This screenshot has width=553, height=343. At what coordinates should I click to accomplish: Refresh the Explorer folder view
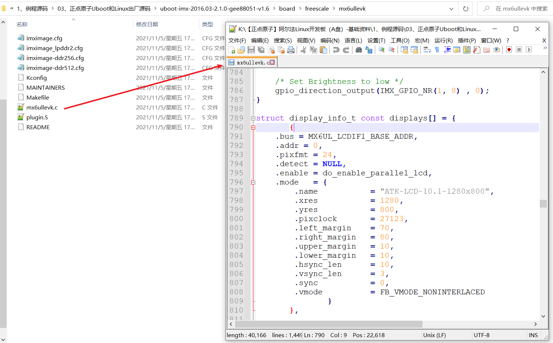[x=465, y=9]
